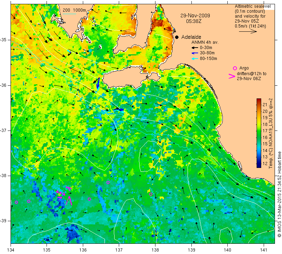Screen dimensions: 282x254
Task: Click the magenta Argo legend circle
Action: pyautogui.click(x=235, y=68)
